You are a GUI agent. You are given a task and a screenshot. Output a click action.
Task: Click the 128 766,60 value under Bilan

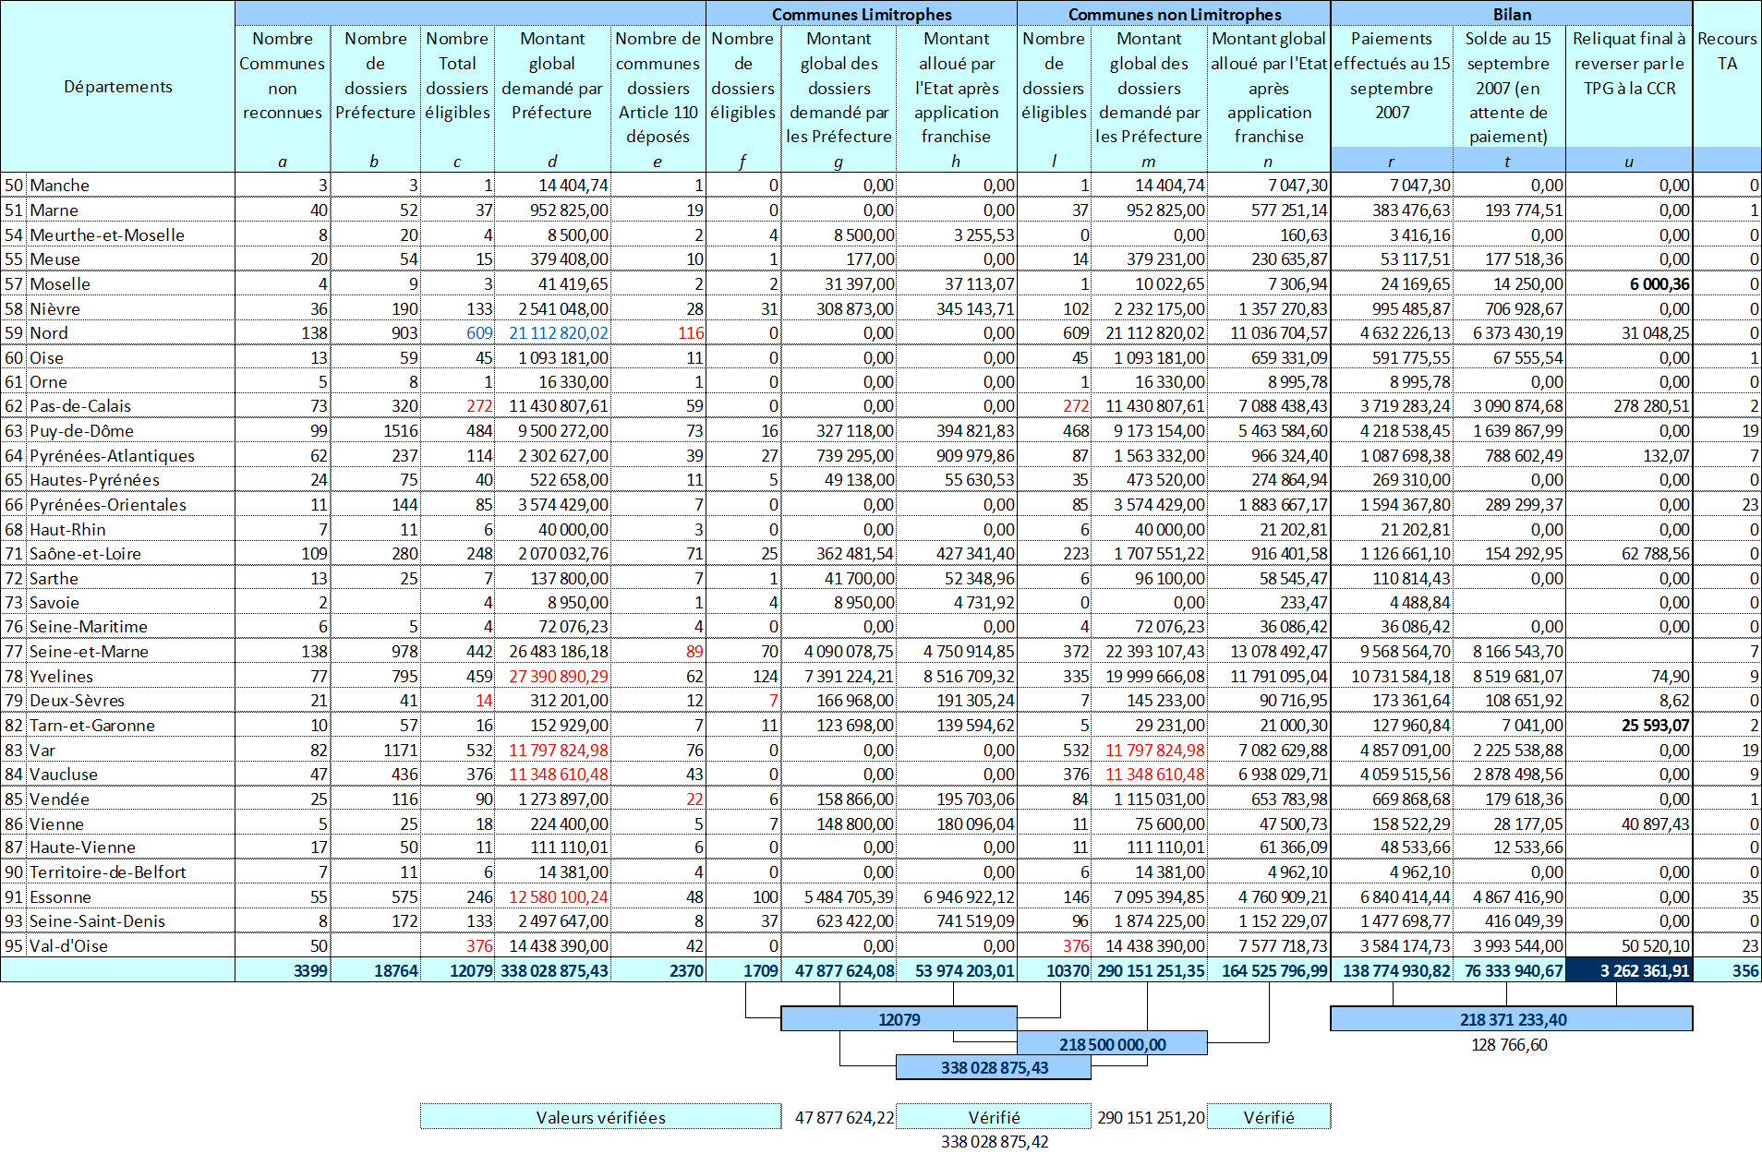[1509, 1045]
